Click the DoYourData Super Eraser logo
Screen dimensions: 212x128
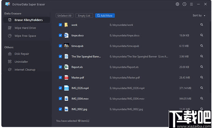(x=8, y=4)
